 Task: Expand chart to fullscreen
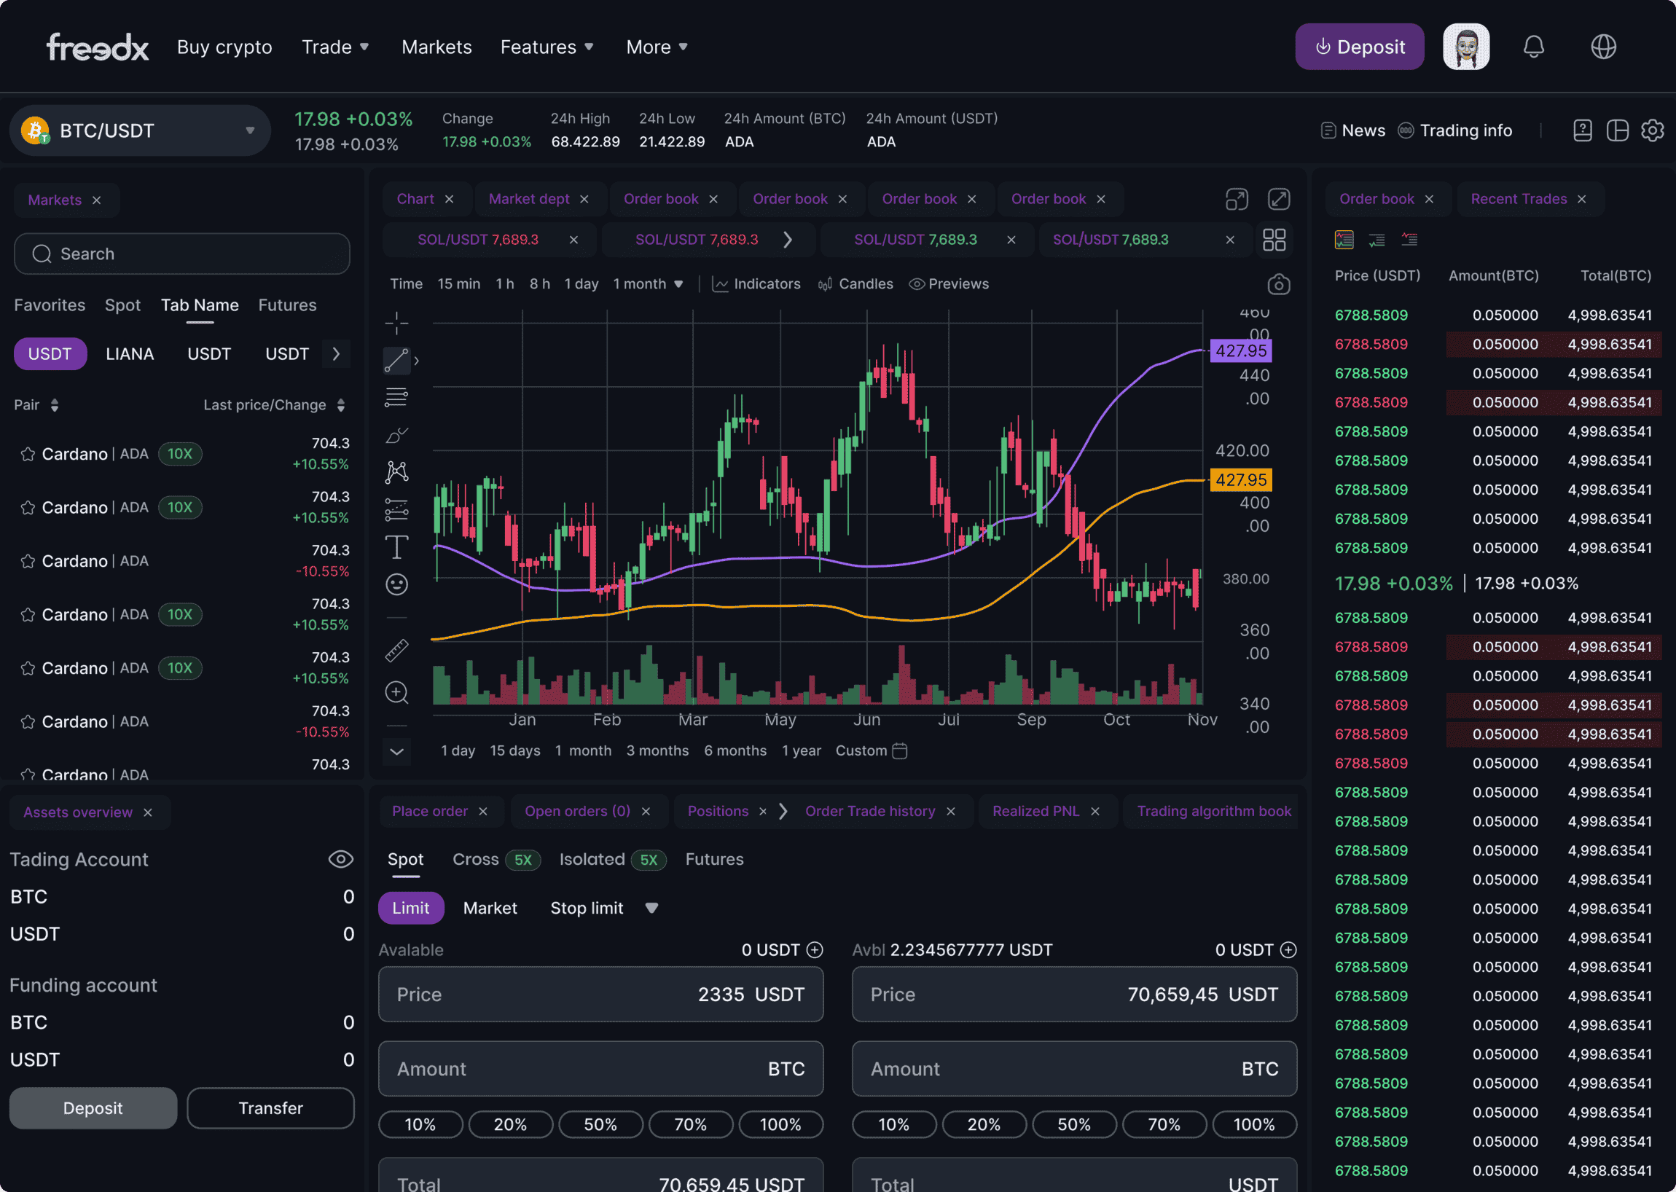(x=1279, y=199)
